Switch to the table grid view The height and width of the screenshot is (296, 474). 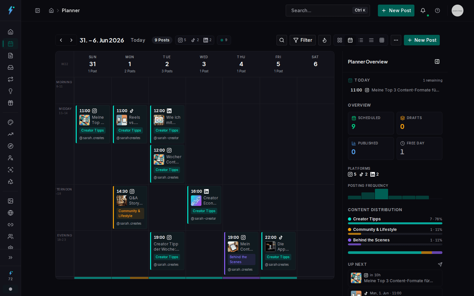click(x=382, y=40)
